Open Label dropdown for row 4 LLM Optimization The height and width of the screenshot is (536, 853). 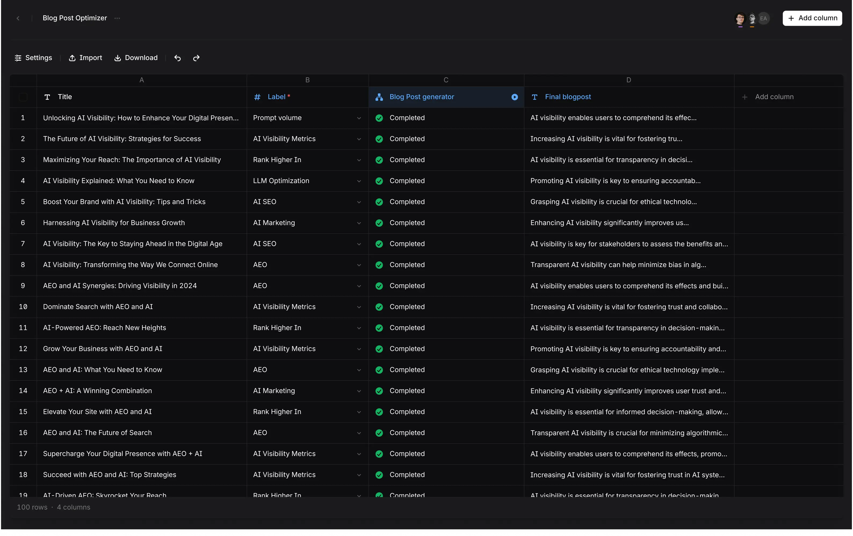click(x=359, y=181)
